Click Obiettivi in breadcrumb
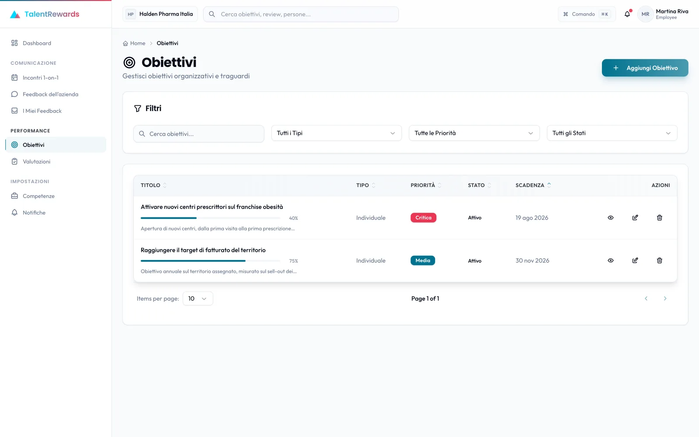Viewport: 699px width, 437px height. click(x=167, y=43)
